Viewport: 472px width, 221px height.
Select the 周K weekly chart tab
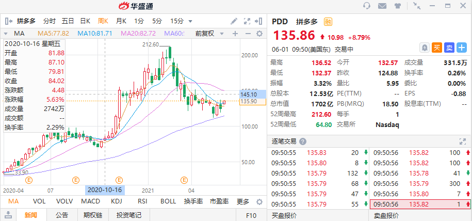[103, 21]
